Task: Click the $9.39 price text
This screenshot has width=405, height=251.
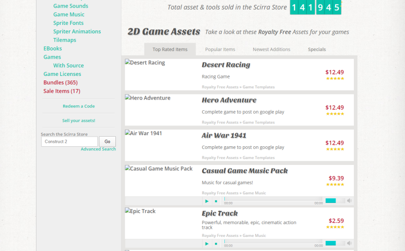Action: pos(336,178)
